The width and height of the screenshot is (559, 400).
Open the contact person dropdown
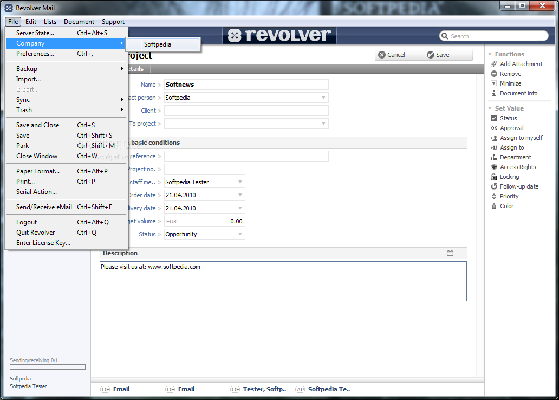(323, 98)
